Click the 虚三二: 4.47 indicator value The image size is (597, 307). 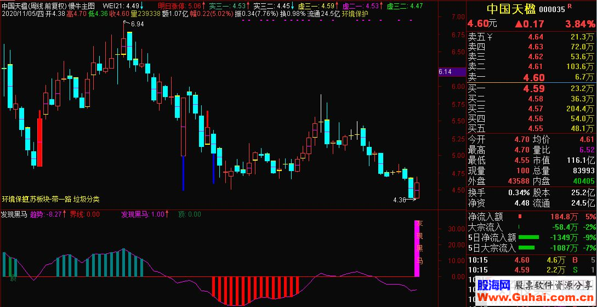405,5
